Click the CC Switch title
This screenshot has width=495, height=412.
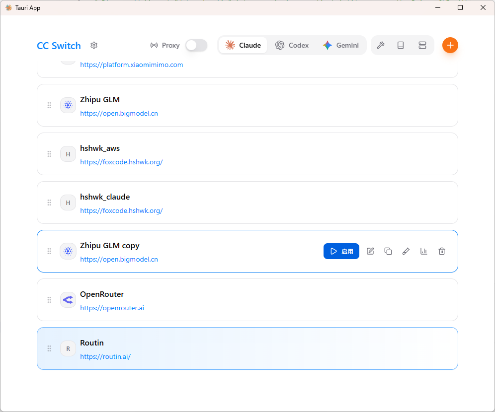[59, 46]
